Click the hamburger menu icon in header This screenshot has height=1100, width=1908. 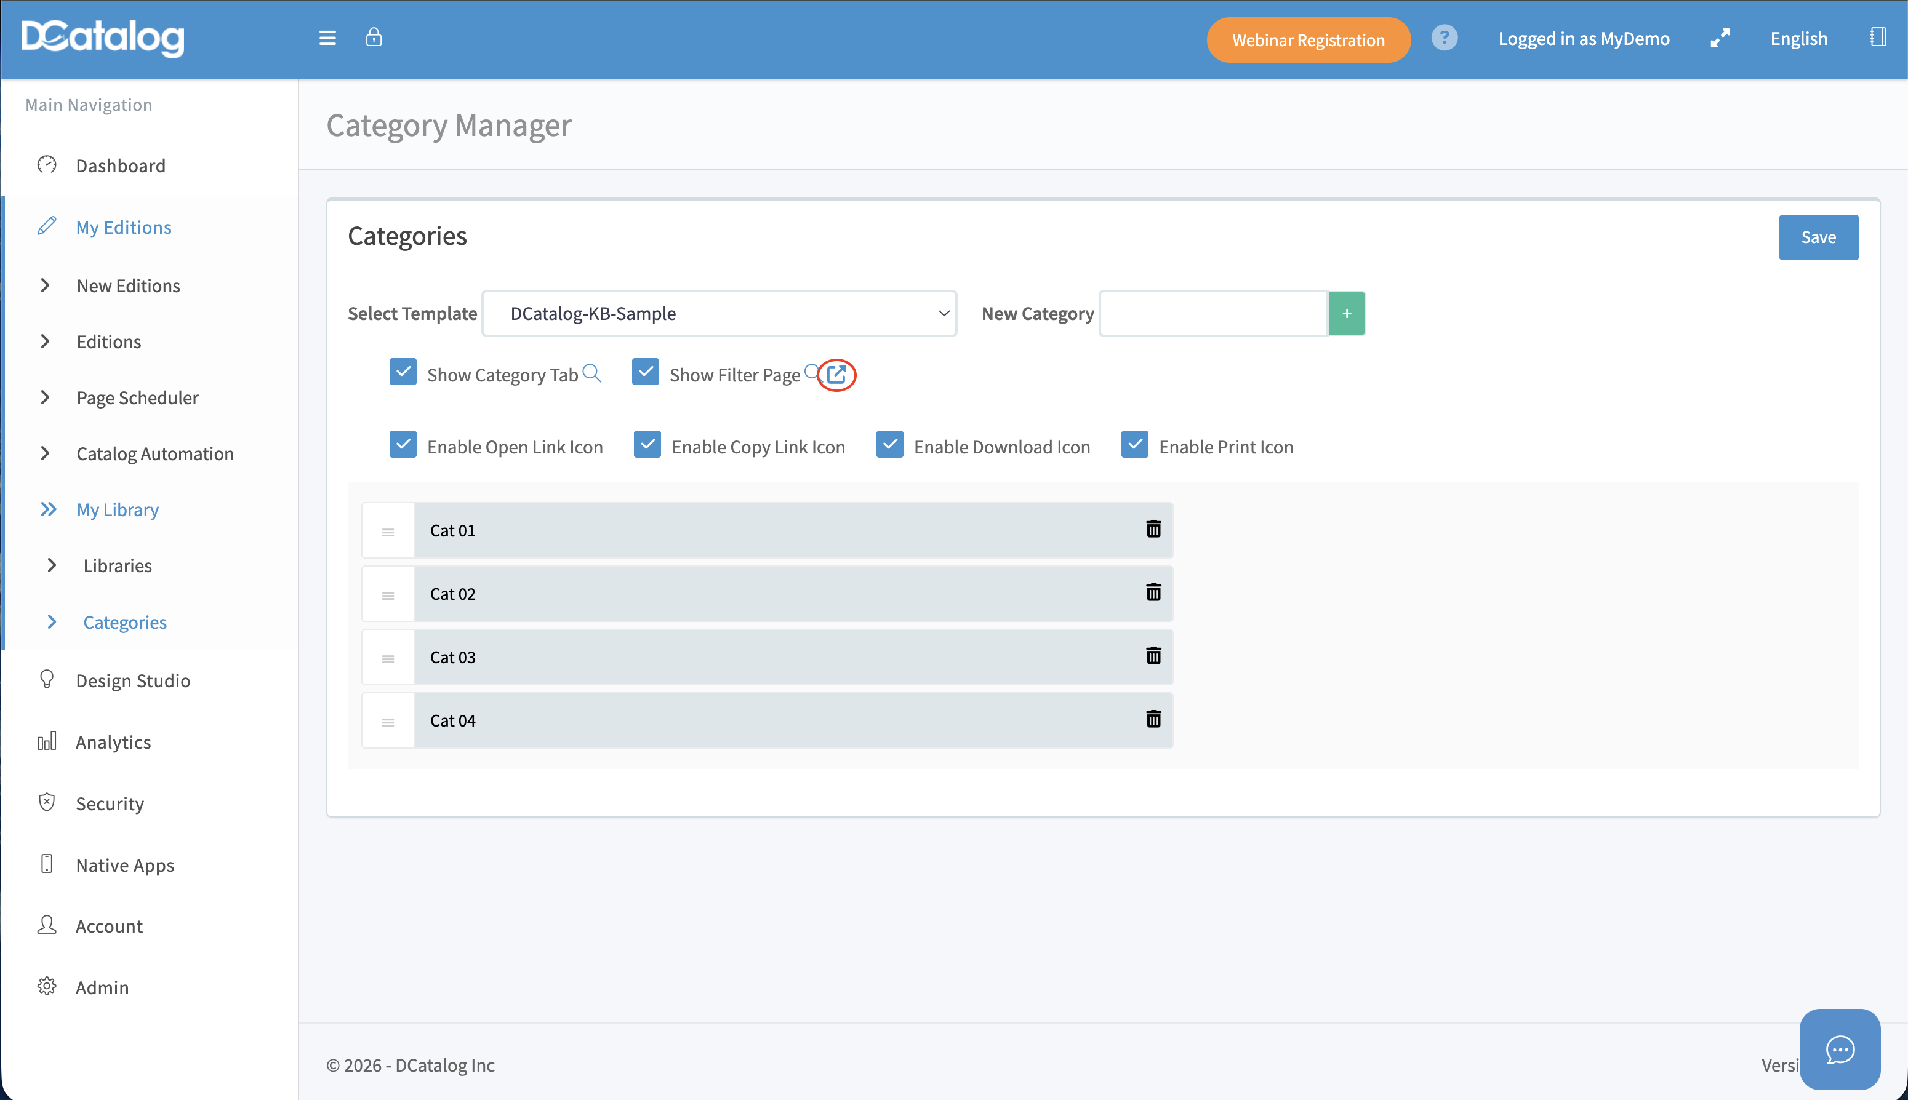327,38
